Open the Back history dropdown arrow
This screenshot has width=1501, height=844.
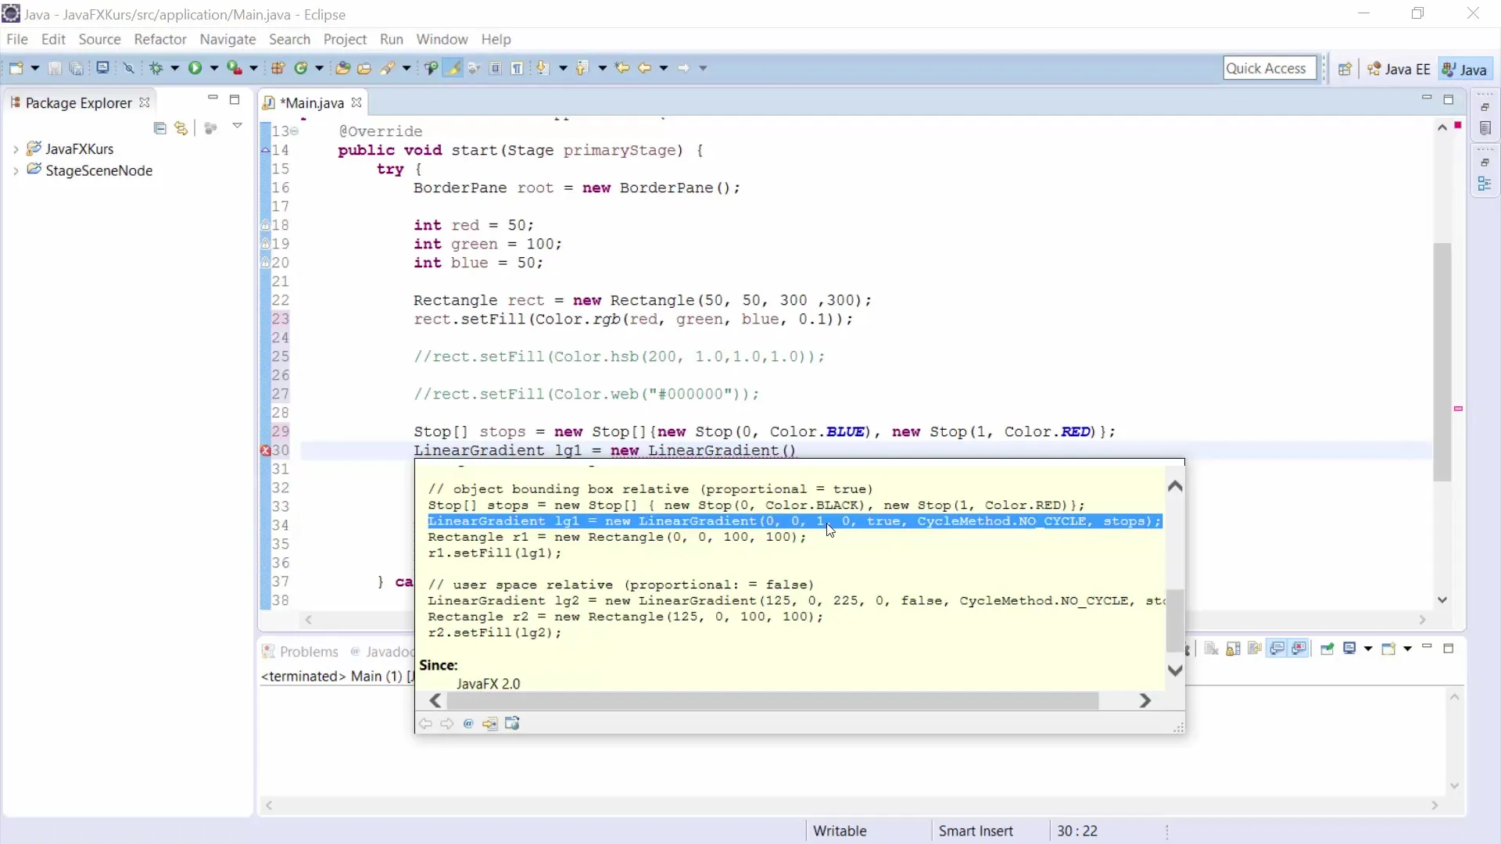(x=663, y=68)
